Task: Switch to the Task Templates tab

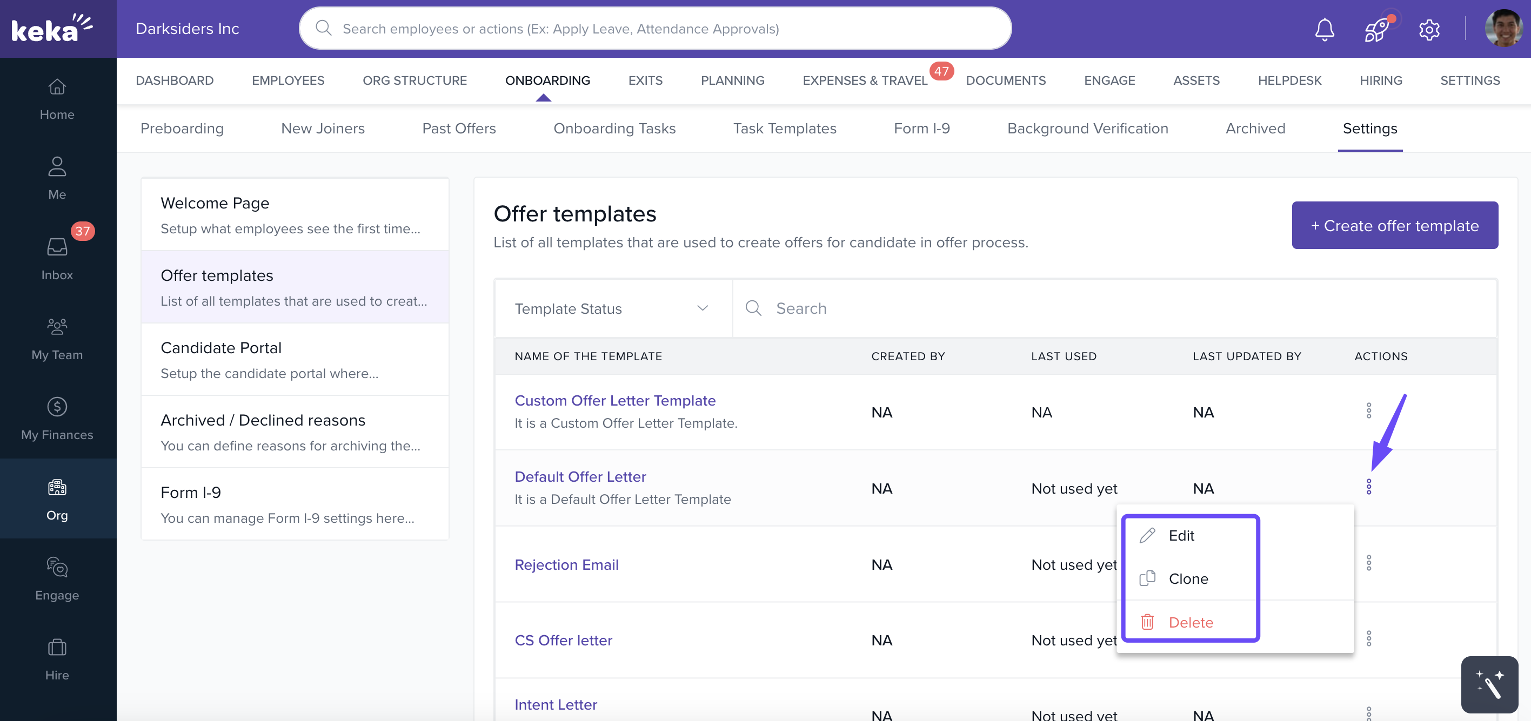Action: [784, 129]
